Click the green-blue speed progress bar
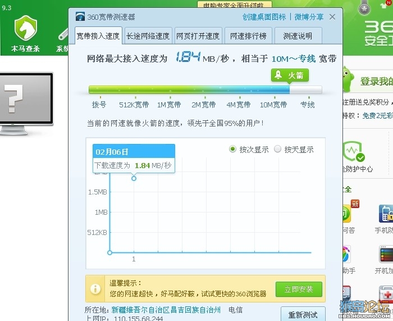The height and width of the screenshot is (321, 393). (x=205, y=89)
